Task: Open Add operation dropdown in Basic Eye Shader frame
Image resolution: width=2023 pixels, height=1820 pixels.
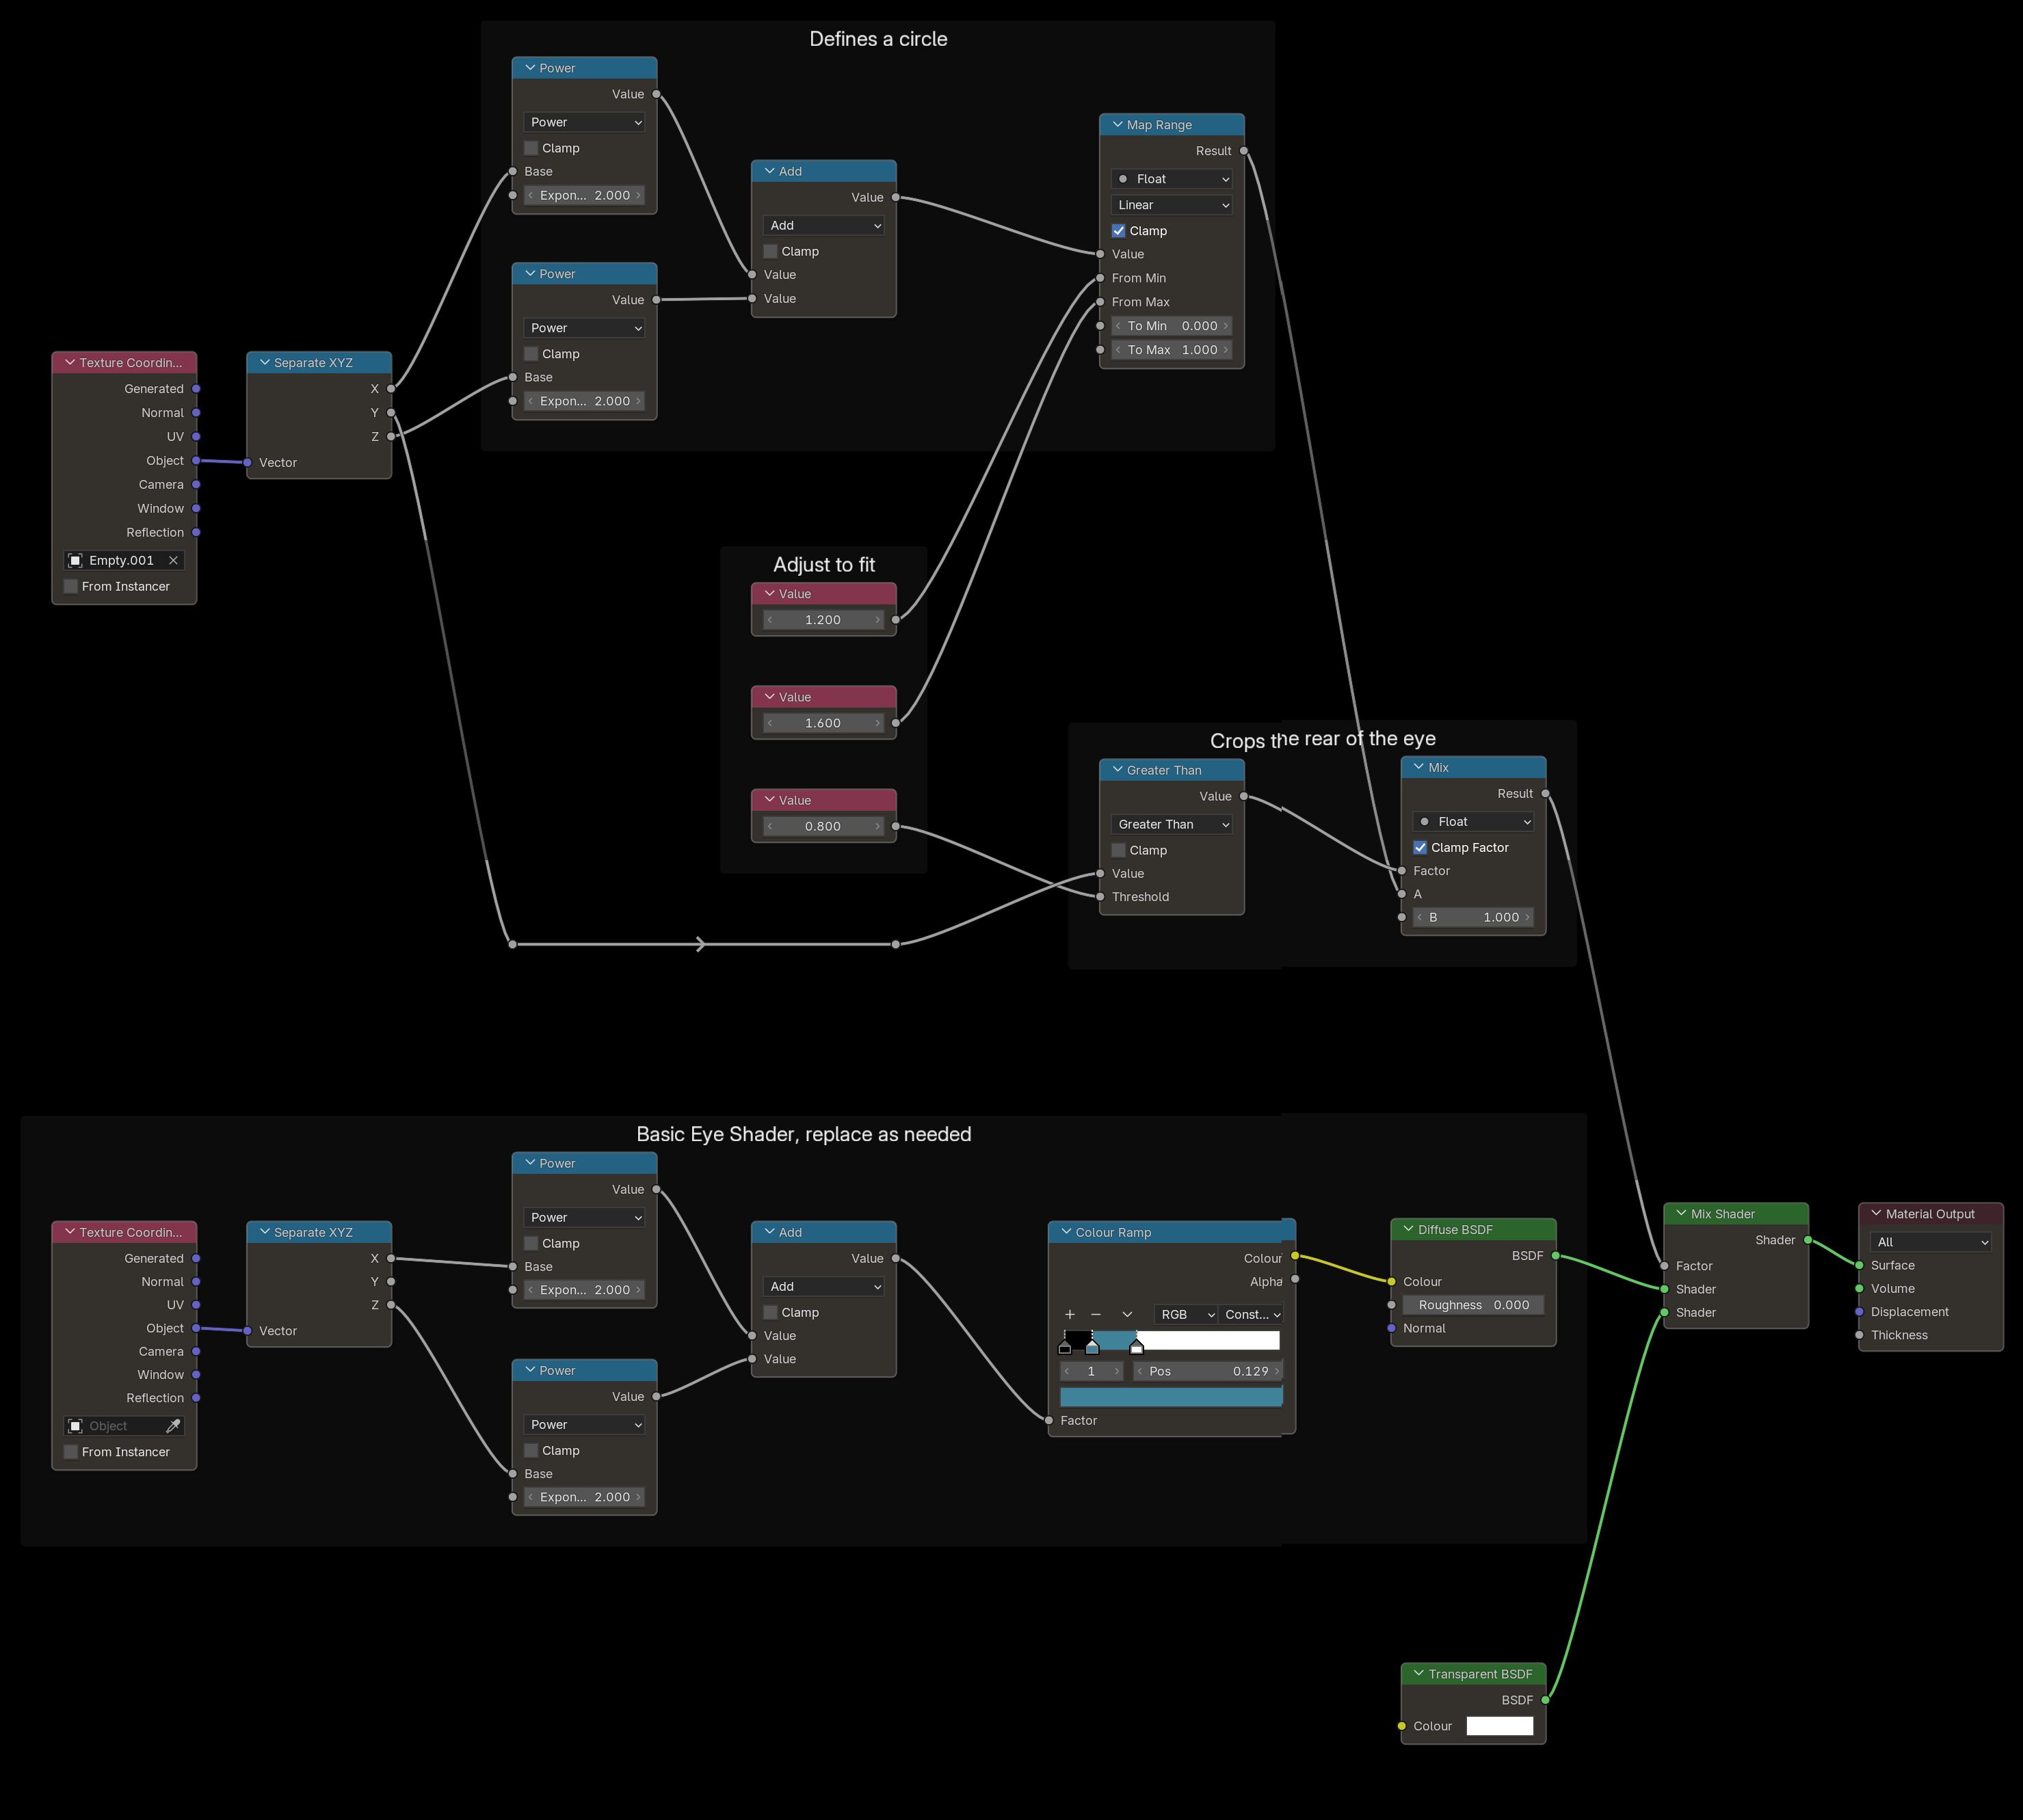Action: coord(823,1286)
